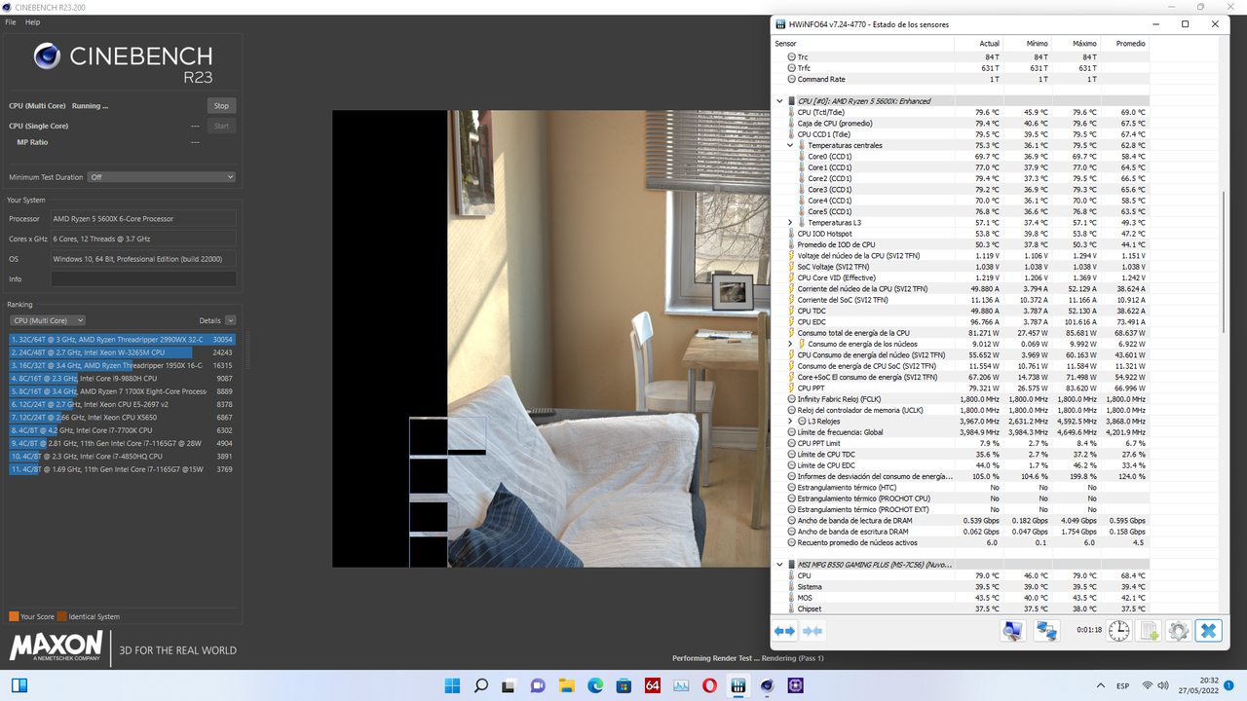The width and height of the screenshot is (1247, 701).
Task: Reset HWiNFO values with clock icon
Action: 1118,631
